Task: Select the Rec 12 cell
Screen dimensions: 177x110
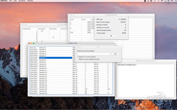Action: 79,75
